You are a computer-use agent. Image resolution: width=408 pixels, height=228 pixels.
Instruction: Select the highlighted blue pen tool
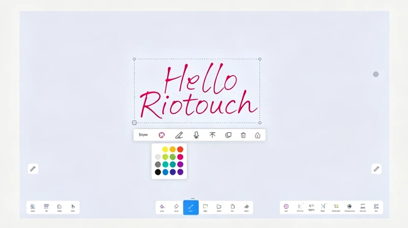tap(191, 207)
